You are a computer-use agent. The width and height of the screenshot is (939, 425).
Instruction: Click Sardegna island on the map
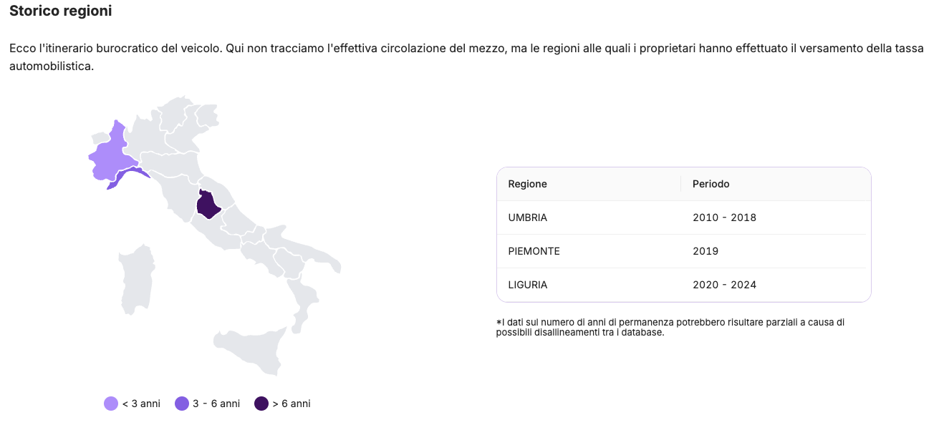138,279
